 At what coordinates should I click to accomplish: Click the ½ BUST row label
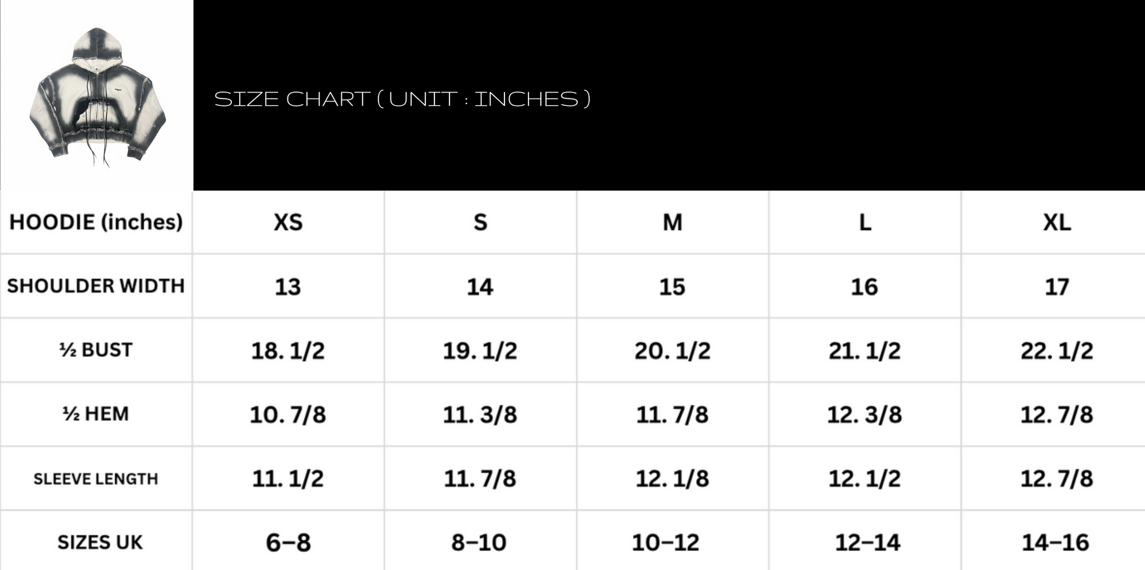coord(96,350)
